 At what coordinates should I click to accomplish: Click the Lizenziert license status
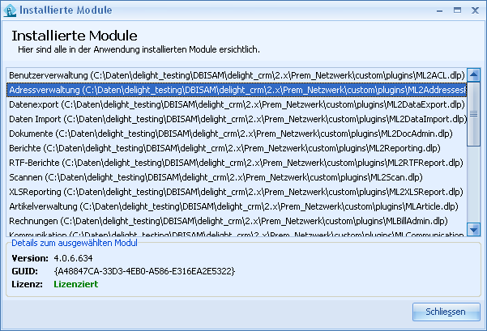pos(76,284)
